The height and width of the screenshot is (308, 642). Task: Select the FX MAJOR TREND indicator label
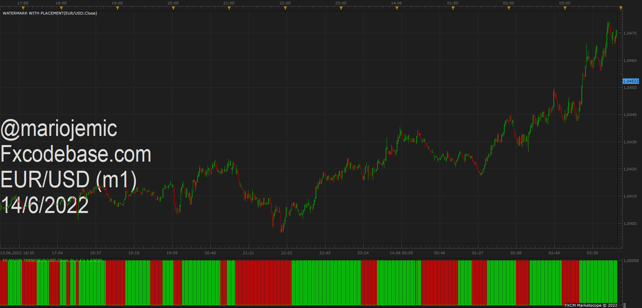pyautogui.click(x=52, y=260)
